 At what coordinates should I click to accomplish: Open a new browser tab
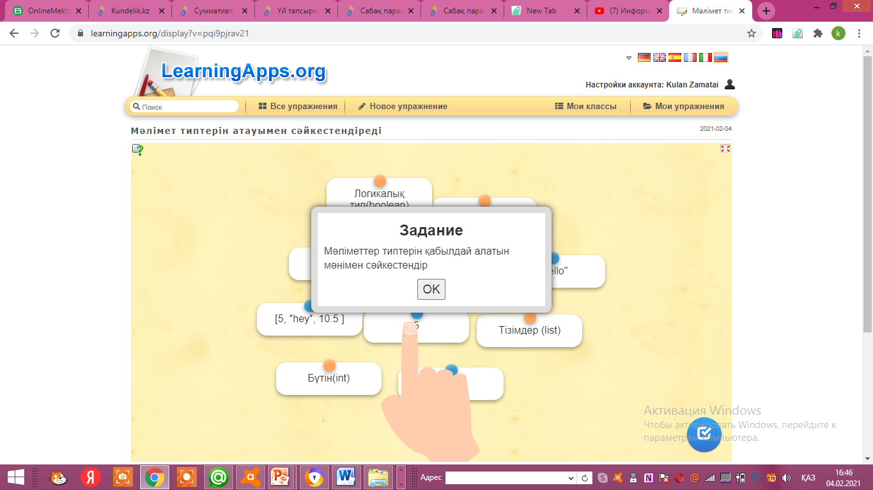click(x=766, y=11)
